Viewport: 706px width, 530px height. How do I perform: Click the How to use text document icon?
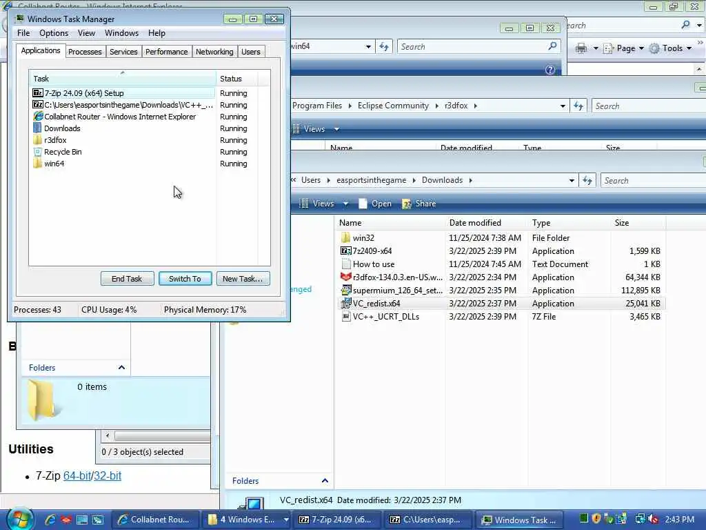point(345,264)
